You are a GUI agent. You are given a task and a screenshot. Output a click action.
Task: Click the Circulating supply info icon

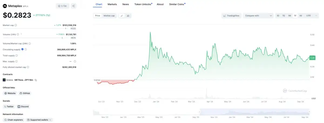tap(26, 49)
